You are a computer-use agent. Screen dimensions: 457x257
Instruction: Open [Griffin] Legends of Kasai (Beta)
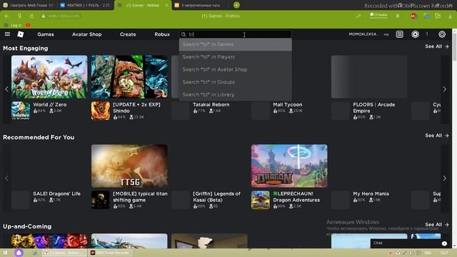pos(216,197)
